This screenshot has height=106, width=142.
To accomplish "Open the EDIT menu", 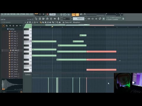I will 5,14.
